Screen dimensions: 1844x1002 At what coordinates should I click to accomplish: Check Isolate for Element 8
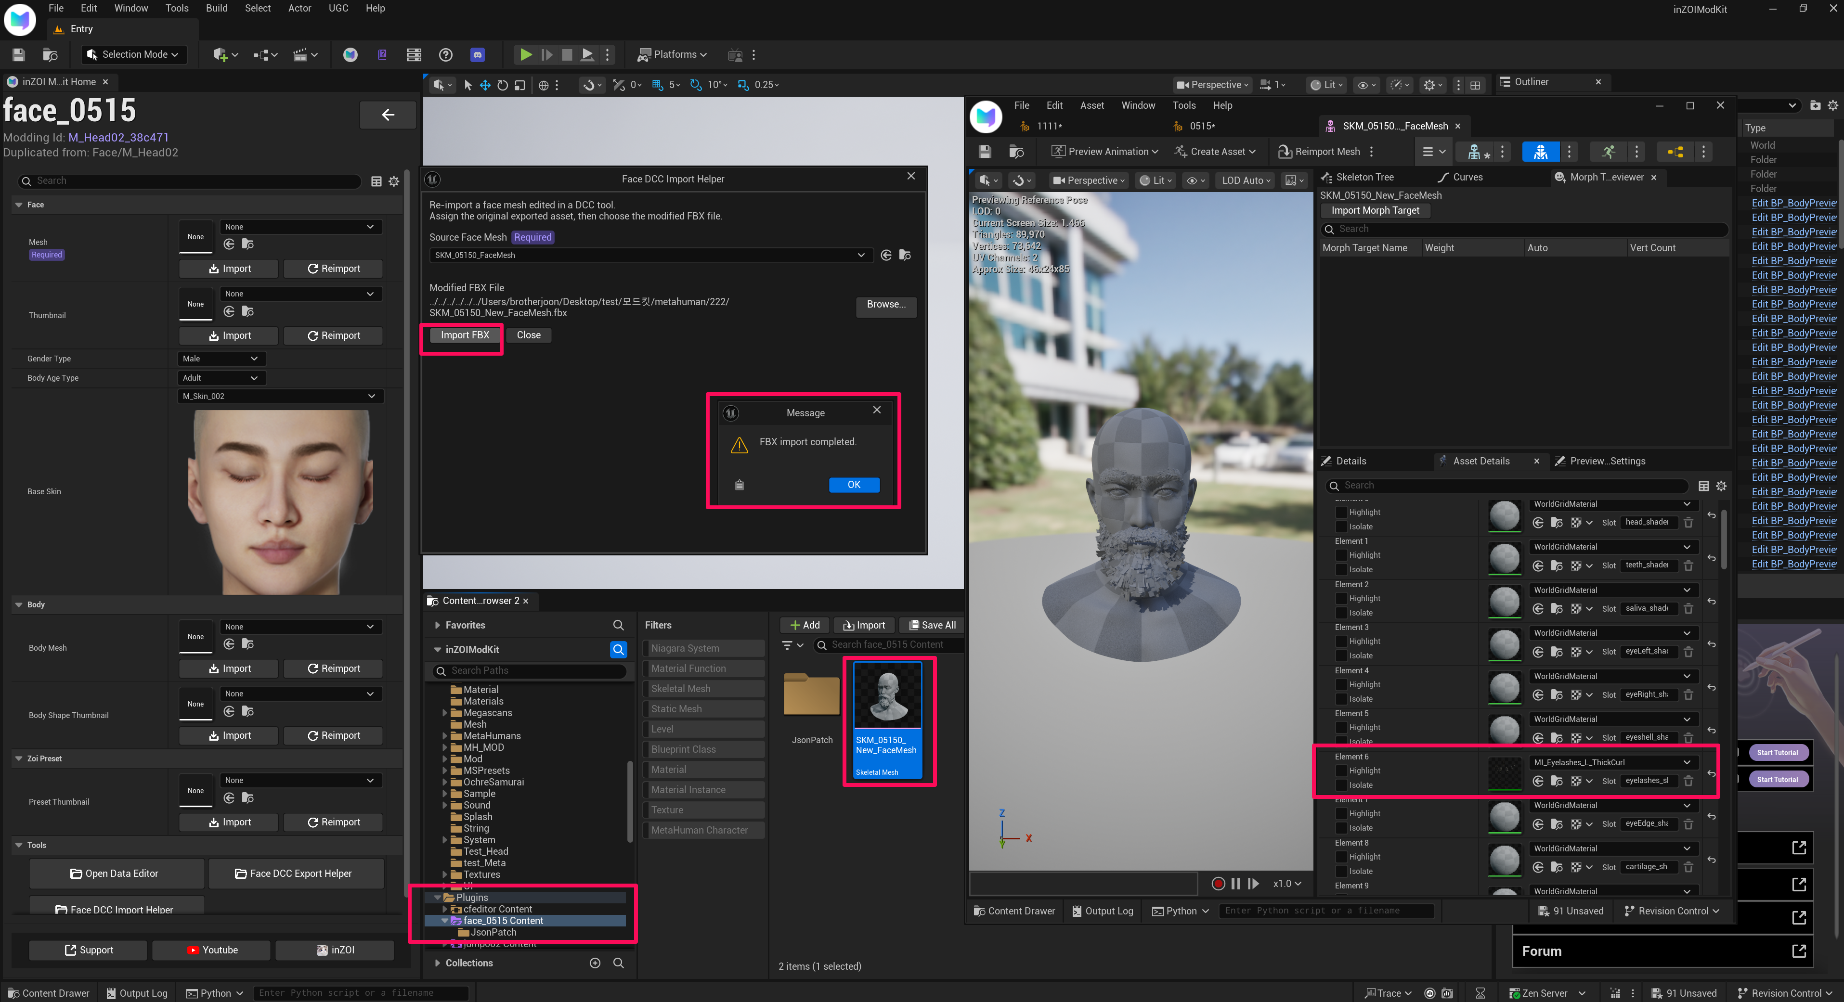pyautogui.click(x=1341, y=871)
